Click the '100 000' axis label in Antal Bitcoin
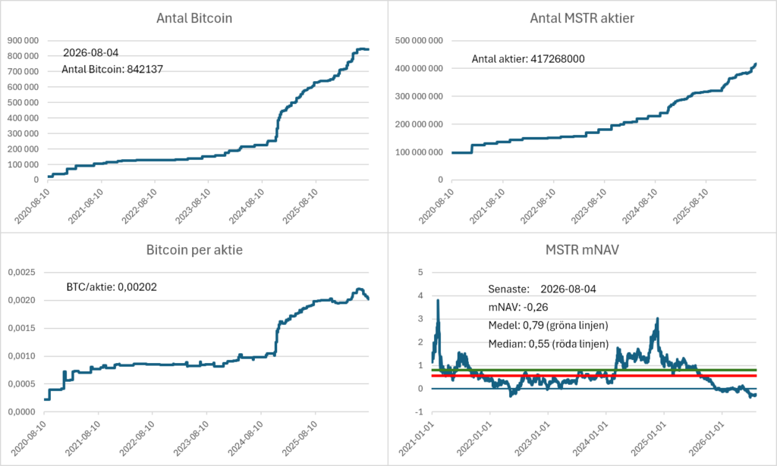Image resolution: width=777 pixels, height=466 pixels. point(23,164)
